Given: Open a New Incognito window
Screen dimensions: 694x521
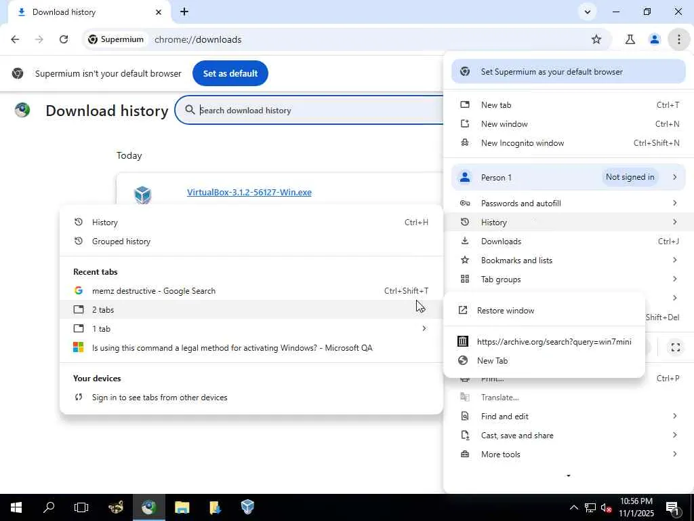Looking at the screenshot, I should coord(569,143).
